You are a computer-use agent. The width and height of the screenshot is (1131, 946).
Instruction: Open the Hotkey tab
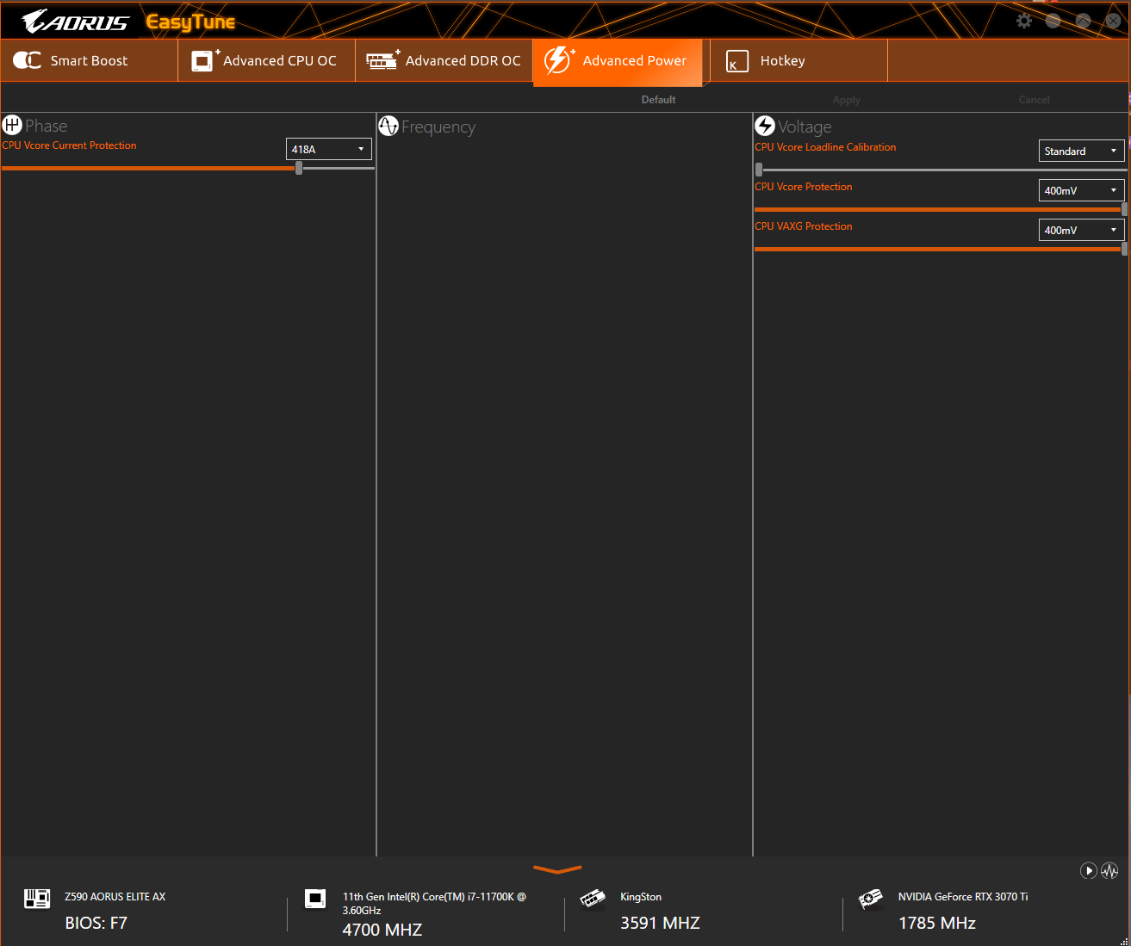(799, 60)
